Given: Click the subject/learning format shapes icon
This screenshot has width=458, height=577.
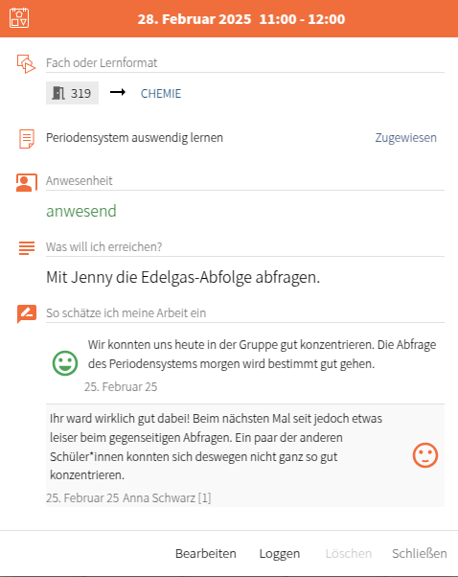Looking at the screenshot, I should point(26,64).
